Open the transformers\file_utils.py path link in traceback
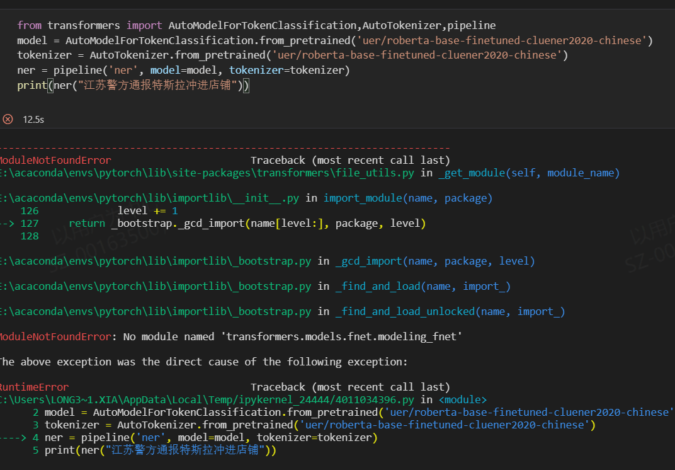This screenshot has height=470, width=675. point(207,173)
